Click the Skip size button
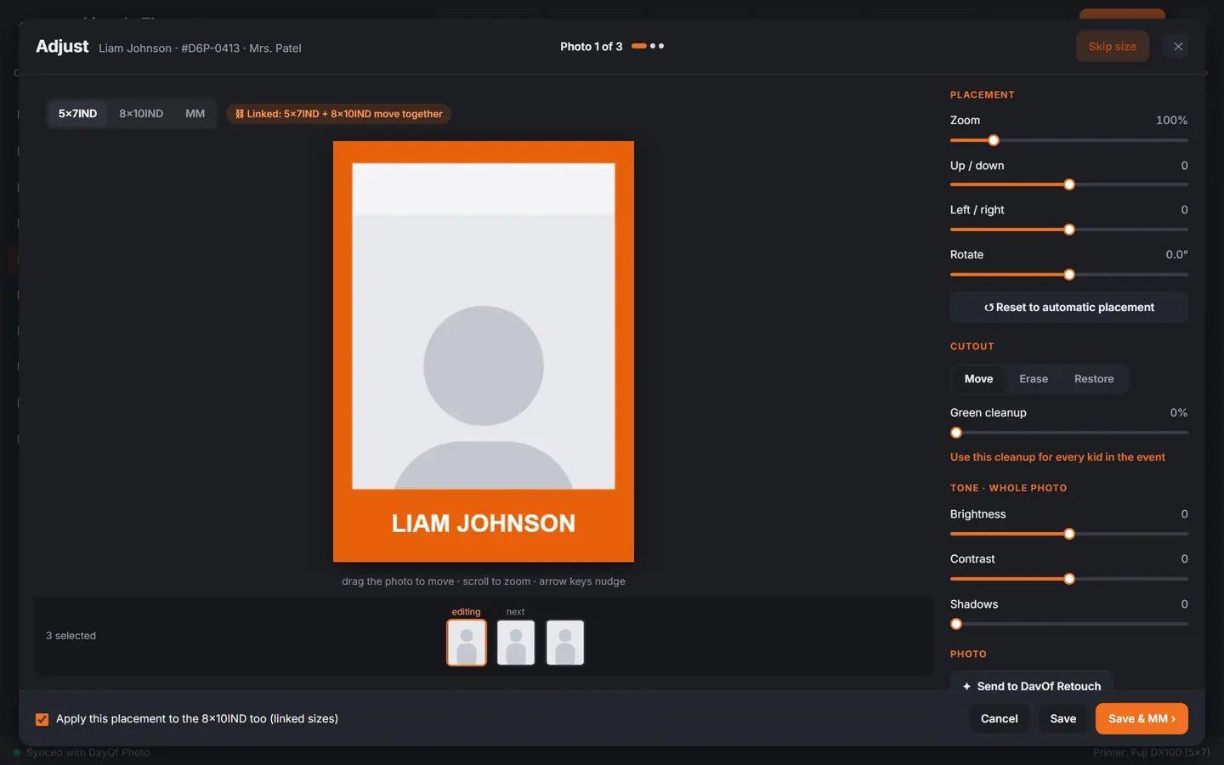 [1112, 47]
